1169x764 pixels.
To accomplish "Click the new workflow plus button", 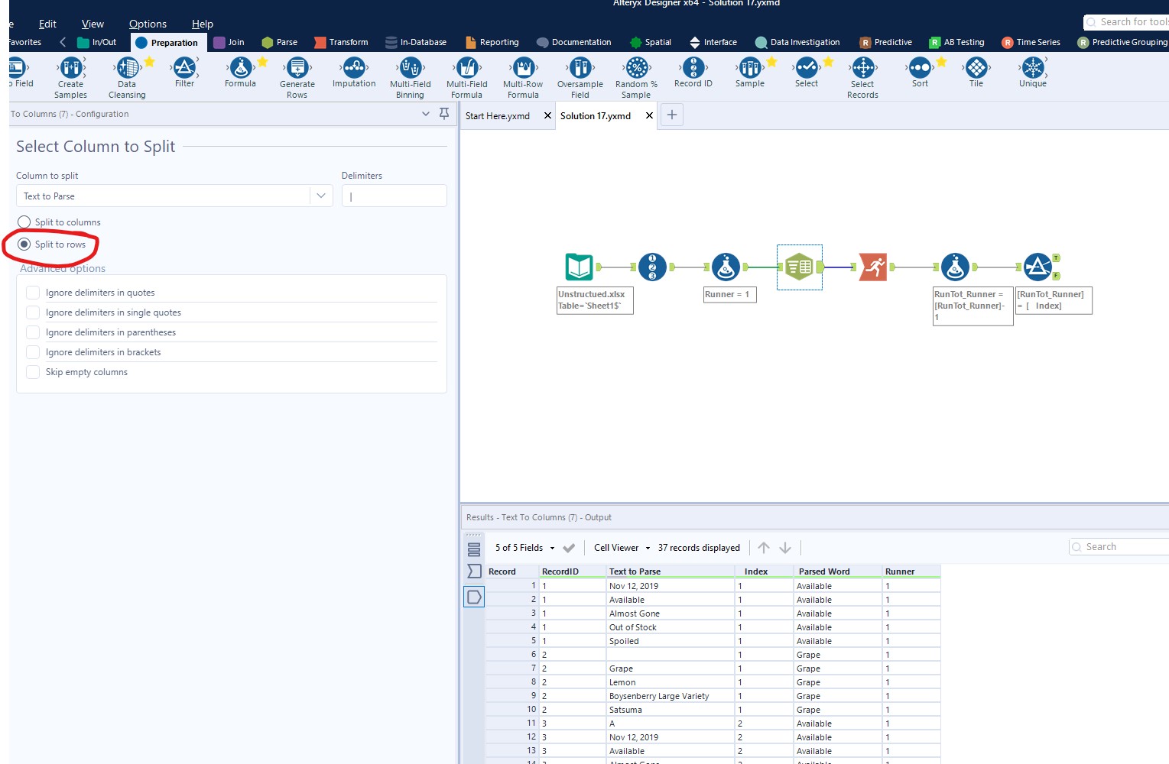I will pyautogui.click(x=671, y=115).
